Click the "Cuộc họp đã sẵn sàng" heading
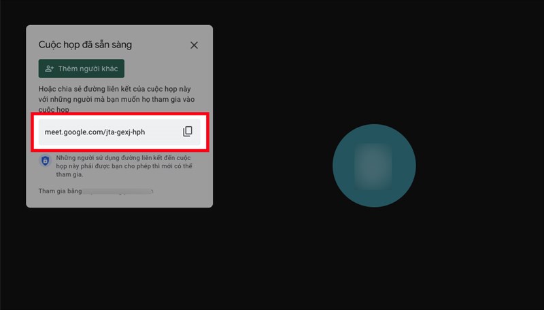The height and width of the screenshot is (310, 544). pyautogui.click(x=85, y=45)
